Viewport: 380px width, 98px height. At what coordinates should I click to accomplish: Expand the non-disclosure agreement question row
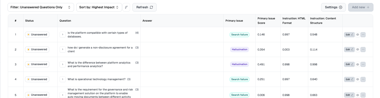pyautogui.click(x=63, y=50)
